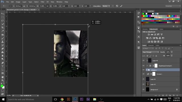Screen dimensions: 182x102
Task: Open the Fill slider dropdown
Action: point(172,56)
